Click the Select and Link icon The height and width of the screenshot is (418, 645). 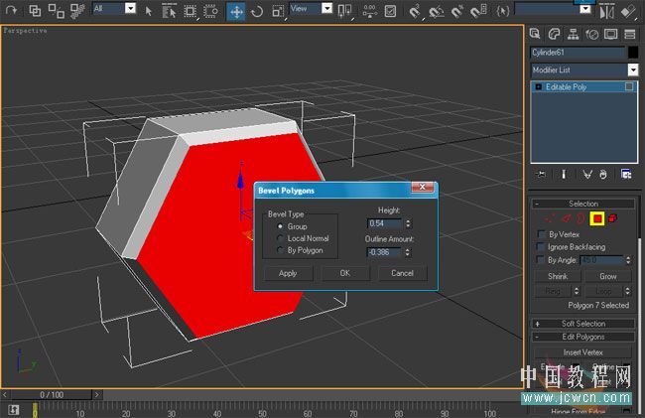(36, 10)
